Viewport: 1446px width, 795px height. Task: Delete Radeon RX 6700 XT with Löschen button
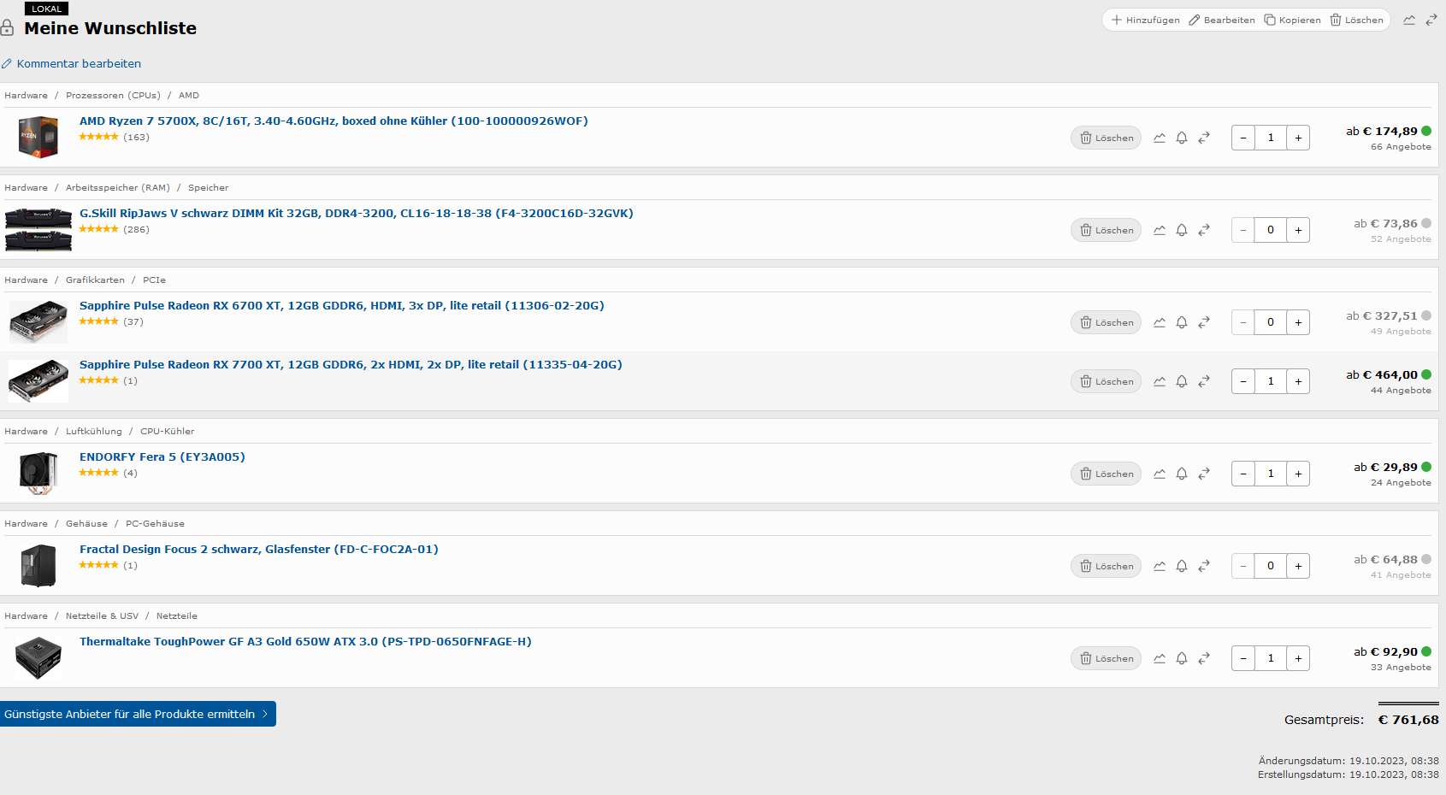tap(1106, 322)
